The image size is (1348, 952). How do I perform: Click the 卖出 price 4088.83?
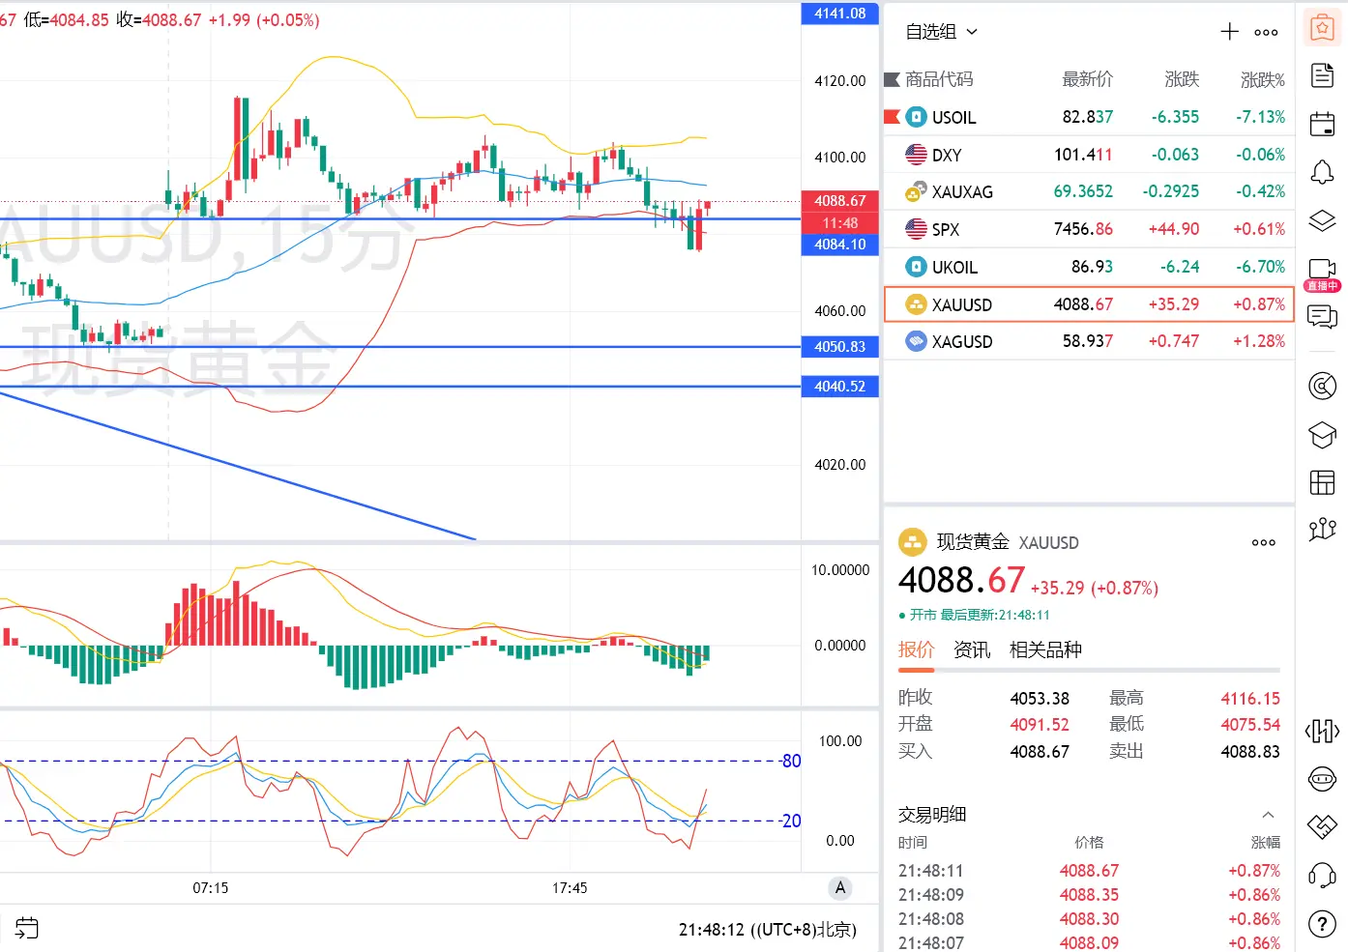point(1250,751)
